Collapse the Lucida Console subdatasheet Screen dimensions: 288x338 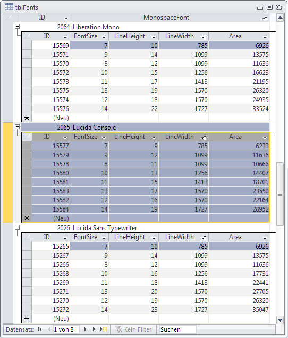[x=17, y=126]
